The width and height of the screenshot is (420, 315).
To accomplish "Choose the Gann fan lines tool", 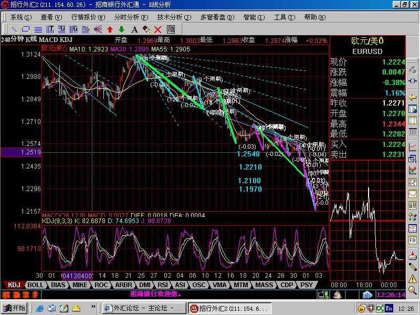I will (98, 29).
